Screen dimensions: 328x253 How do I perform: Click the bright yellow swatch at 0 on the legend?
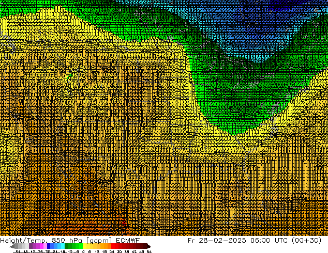tap(85, 246)
